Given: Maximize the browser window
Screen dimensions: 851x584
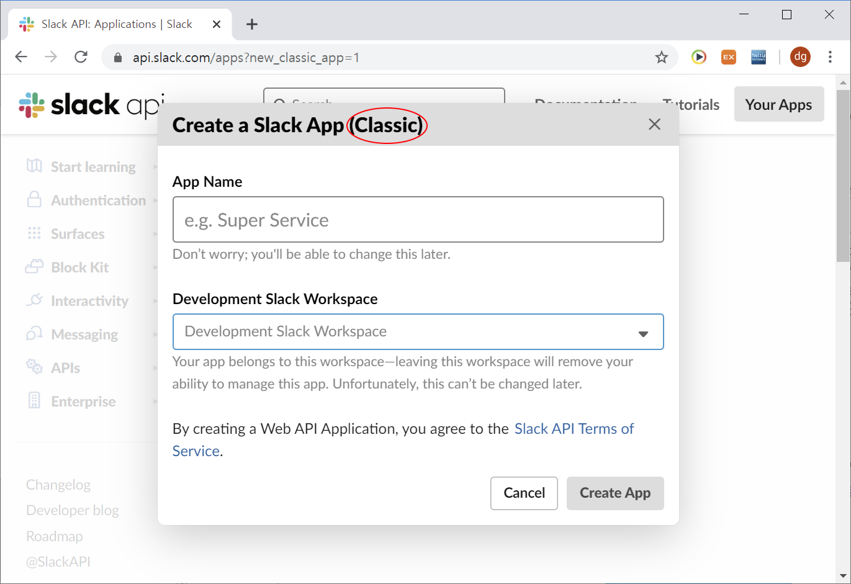Looking at the screenshot, I should tap(786, 14).
